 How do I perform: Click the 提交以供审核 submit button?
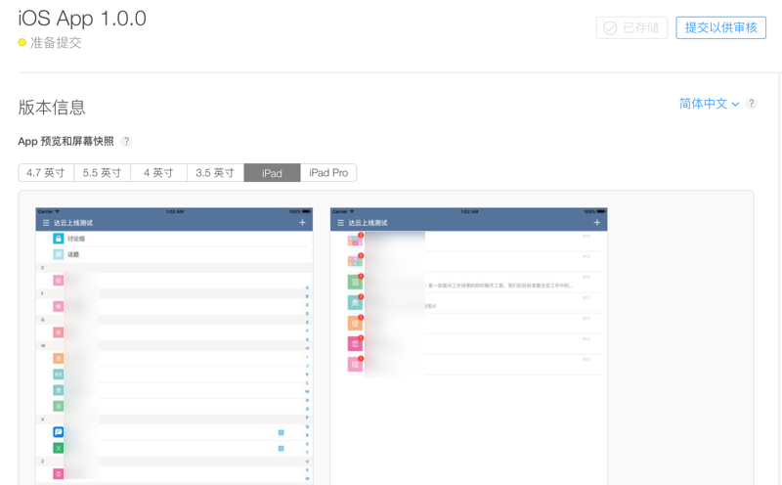[720, 27]
